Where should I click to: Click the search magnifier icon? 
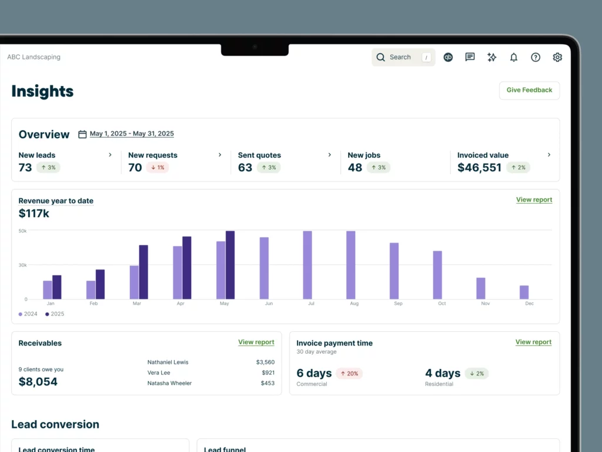380,57
